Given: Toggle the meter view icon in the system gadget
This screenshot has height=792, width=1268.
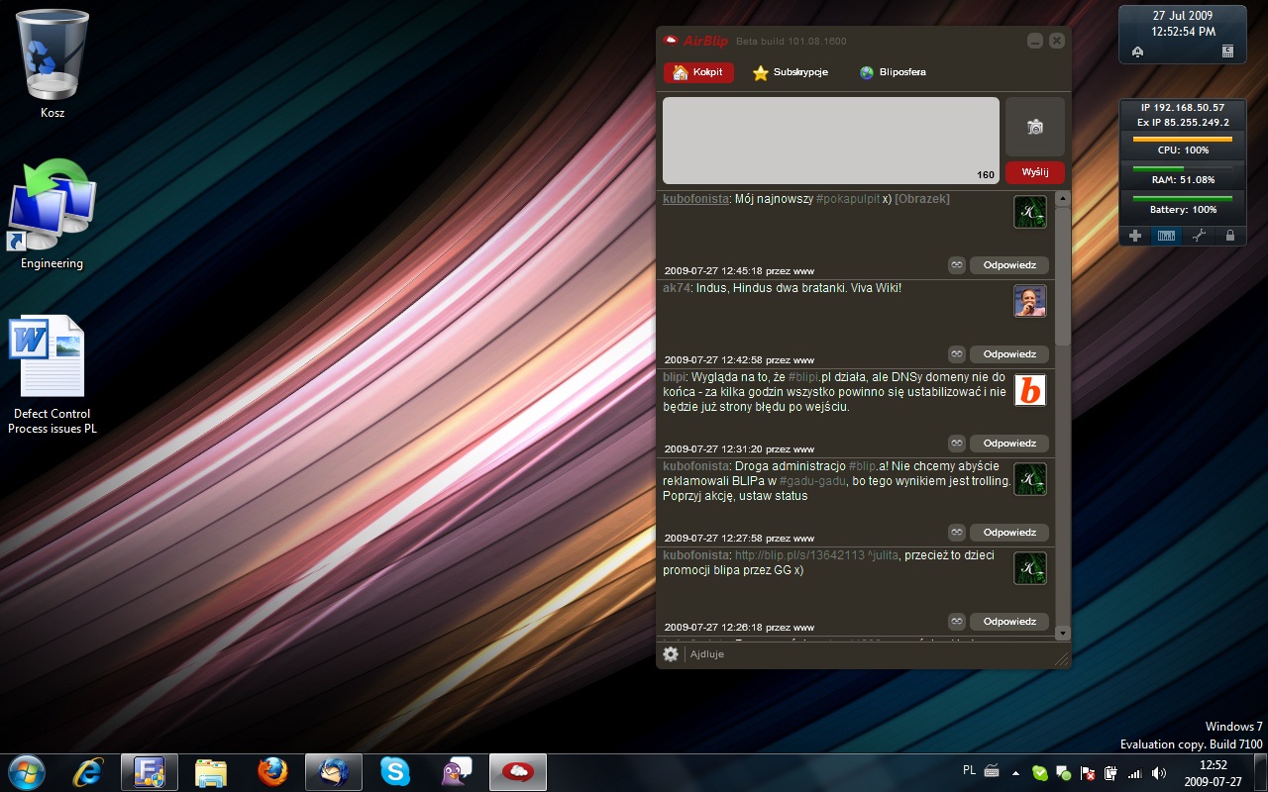Looking at the screenshot, I should [x=1166, y=236].
